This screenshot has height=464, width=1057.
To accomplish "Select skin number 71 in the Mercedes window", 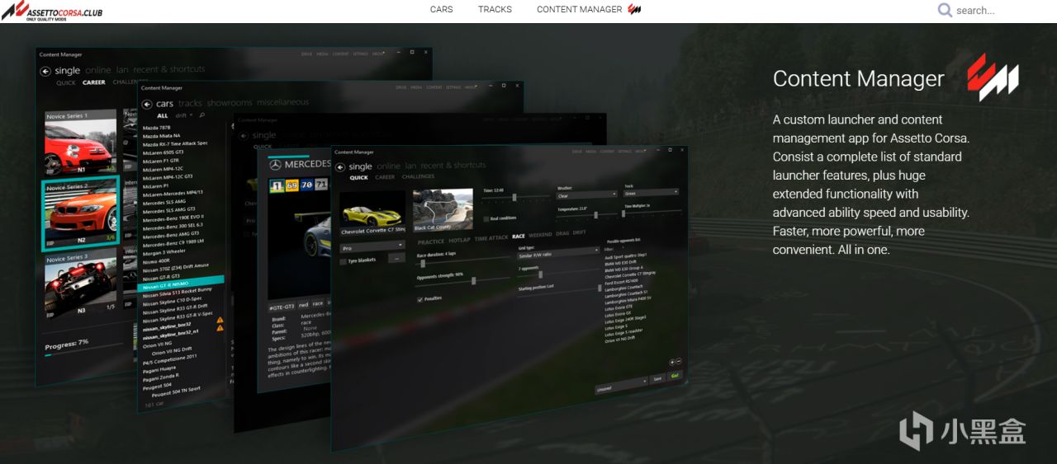I will 321,184.
